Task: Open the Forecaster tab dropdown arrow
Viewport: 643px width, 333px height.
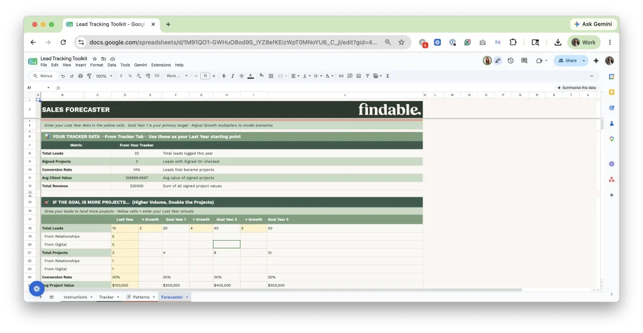Action: 187,297
